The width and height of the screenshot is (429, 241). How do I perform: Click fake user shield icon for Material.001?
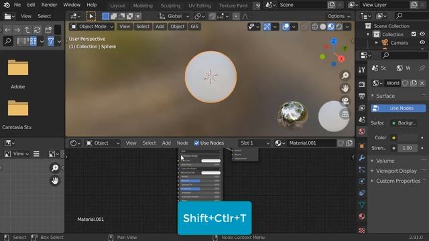coord(341,143)
